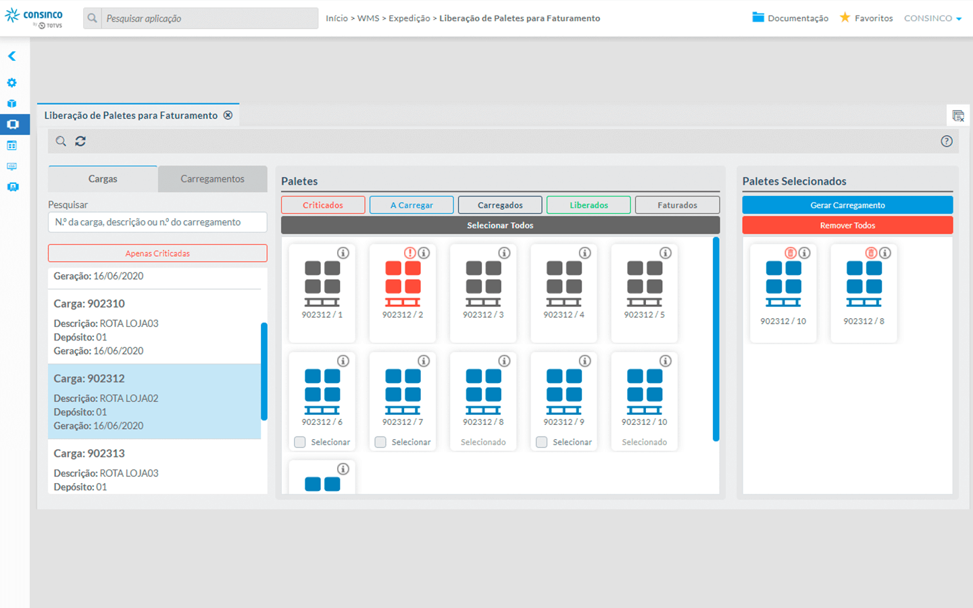Check Selecionar for pallet 902312 / 7
This screenshot has width=973, height=608.
coord(380,442)
